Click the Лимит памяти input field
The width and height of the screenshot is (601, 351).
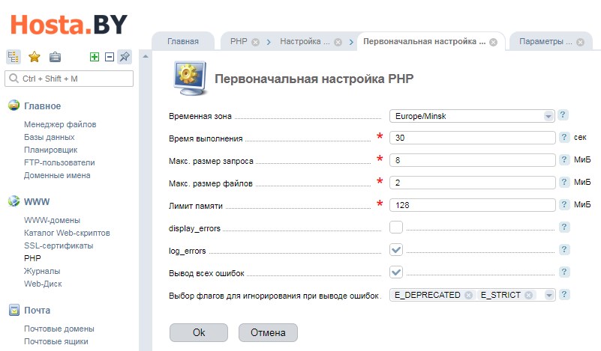pos(472,205)
